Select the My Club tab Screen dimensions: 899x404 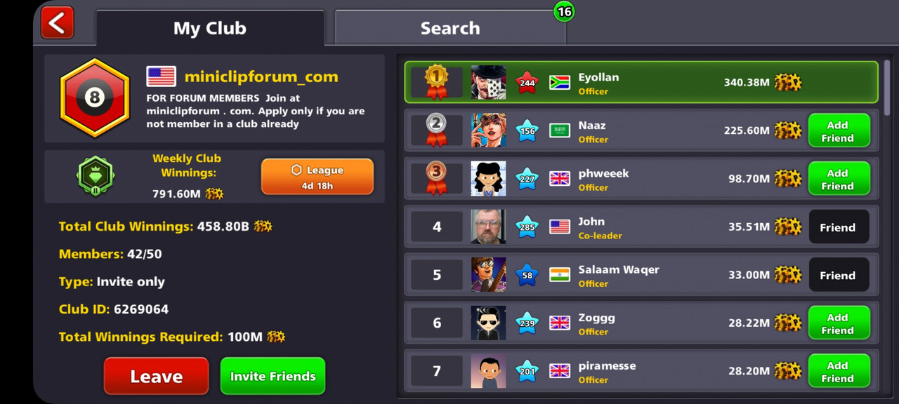(210, 28)
